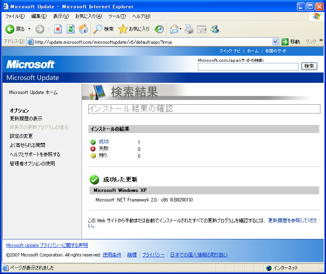
Task: Maximize the Internet Explorer window
Action: [310, 7]
